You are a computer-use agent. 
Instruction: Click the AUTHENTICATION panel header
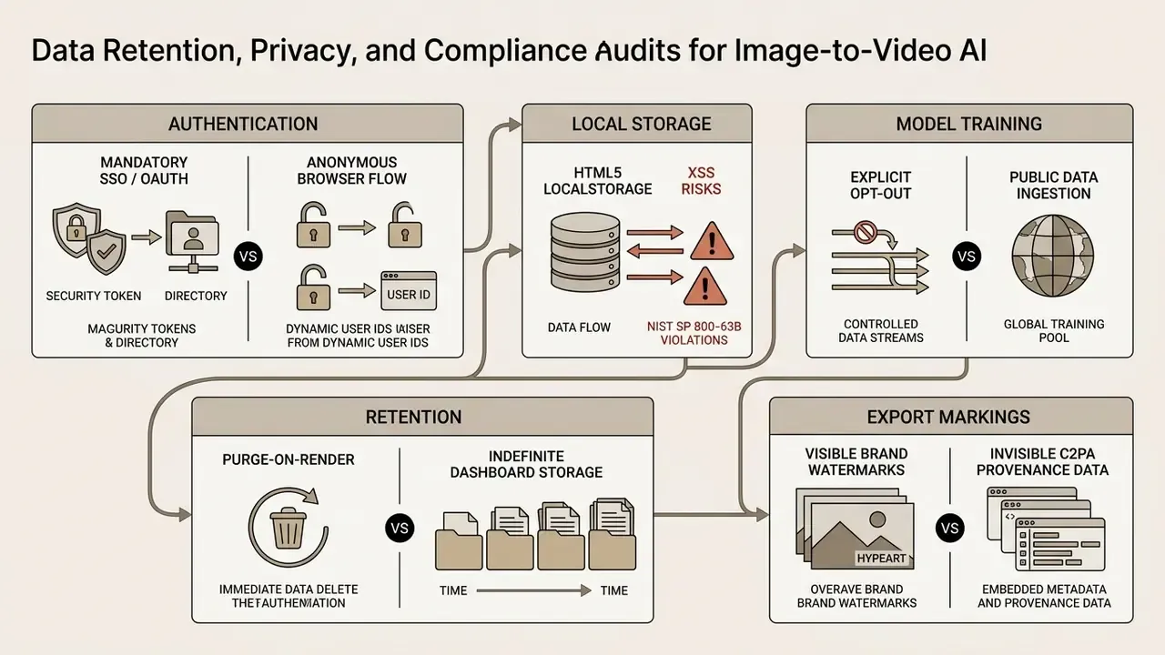click(x=248, y=124)
